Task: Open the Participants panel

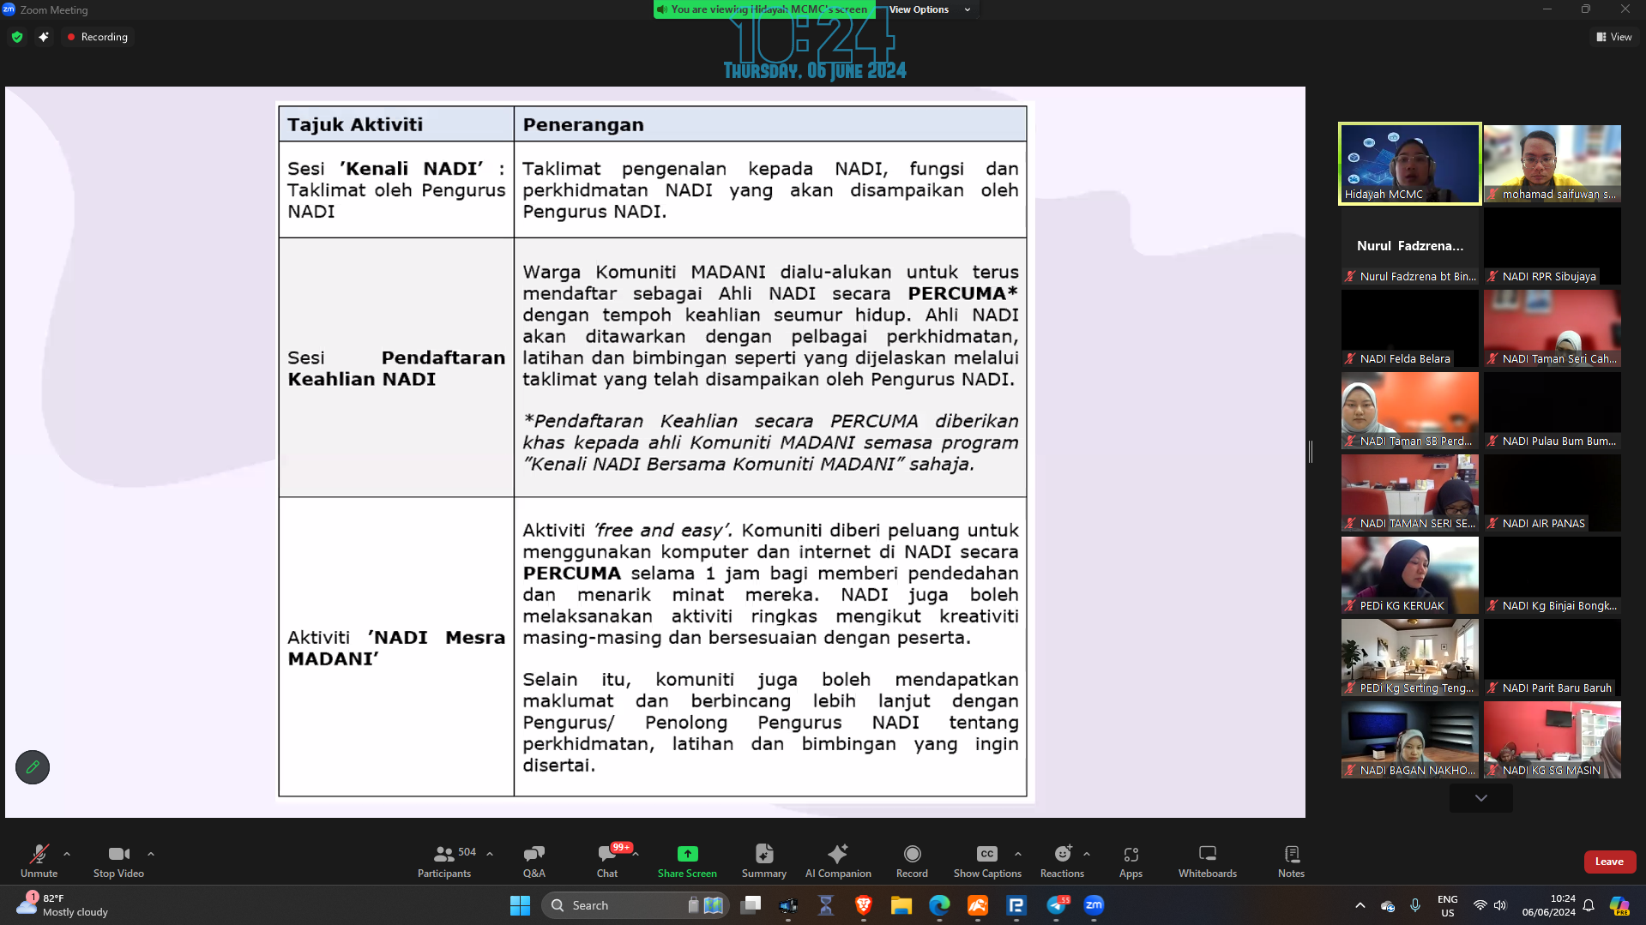Action: click(444, 861)
